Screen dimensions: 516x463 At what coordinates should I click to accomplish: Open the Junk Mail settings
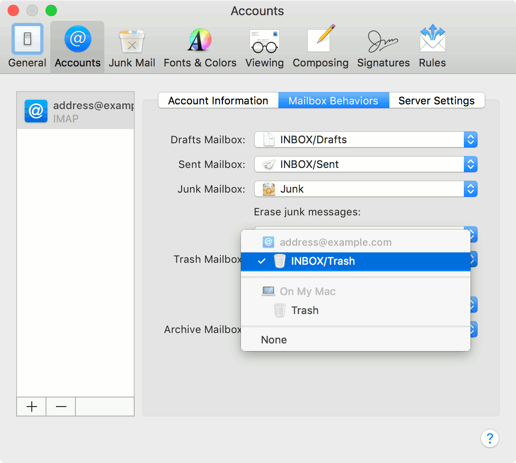(131, 46)
